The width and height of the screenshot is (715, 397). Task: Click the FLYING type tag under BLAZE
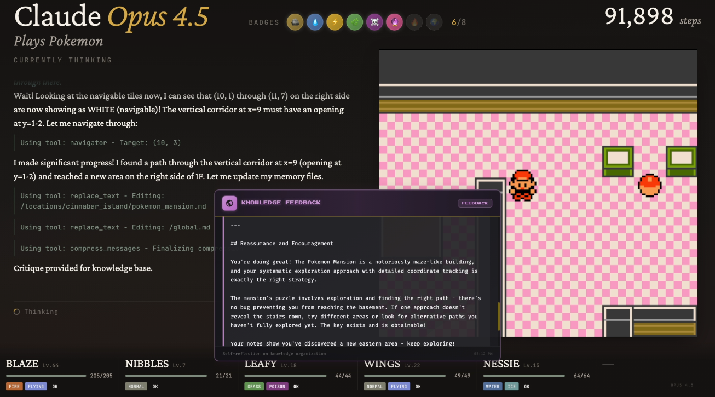tap(36, 387)
